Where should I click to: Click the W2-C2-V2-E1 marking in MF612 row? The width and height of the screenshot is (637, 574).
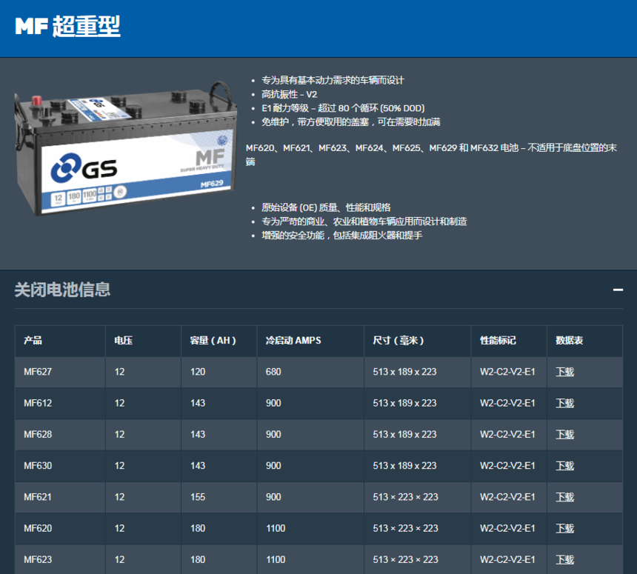tap(507, 403)
